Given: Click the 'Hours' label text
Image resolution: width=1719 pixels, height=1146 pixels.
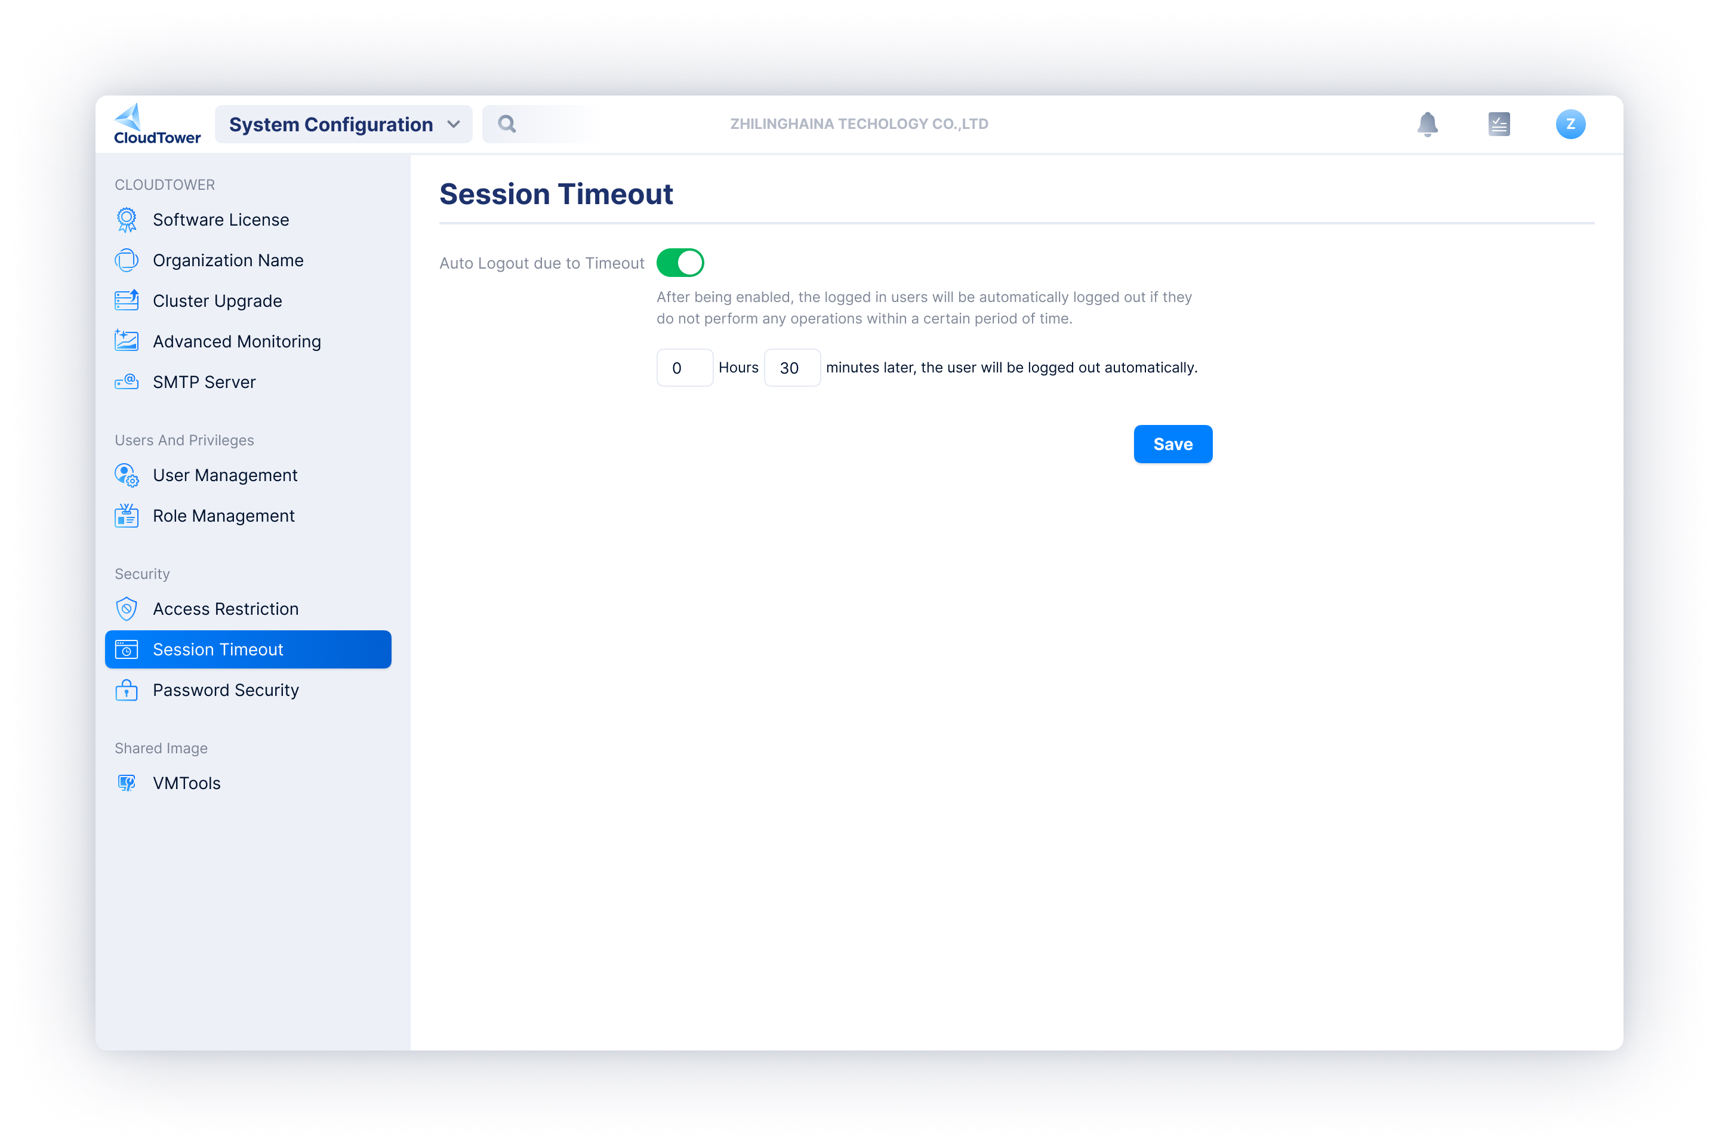Looking at the screenshot, I should click(x=738, y=368).
